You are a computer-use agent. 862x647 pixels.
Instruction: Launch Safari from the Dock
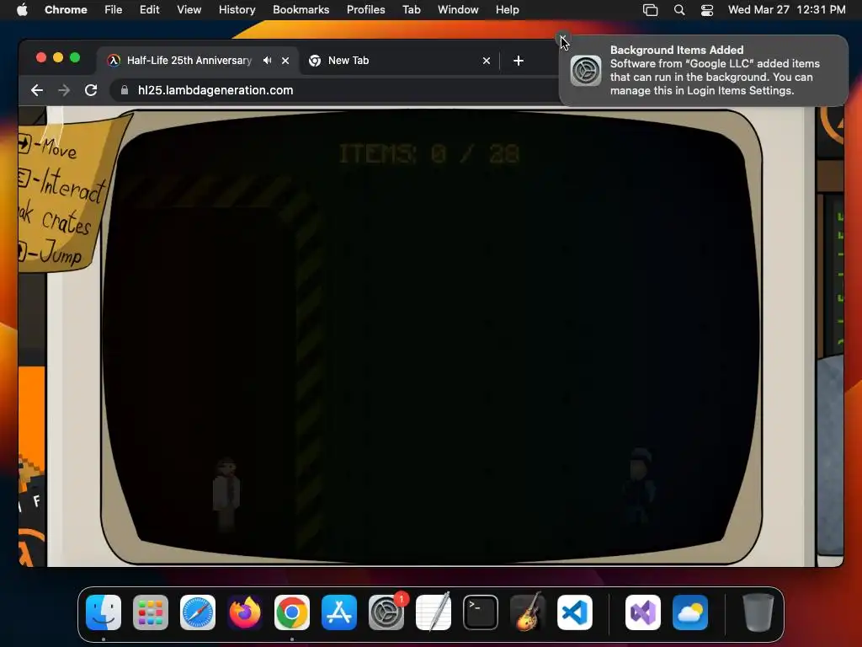click(198, 612)
